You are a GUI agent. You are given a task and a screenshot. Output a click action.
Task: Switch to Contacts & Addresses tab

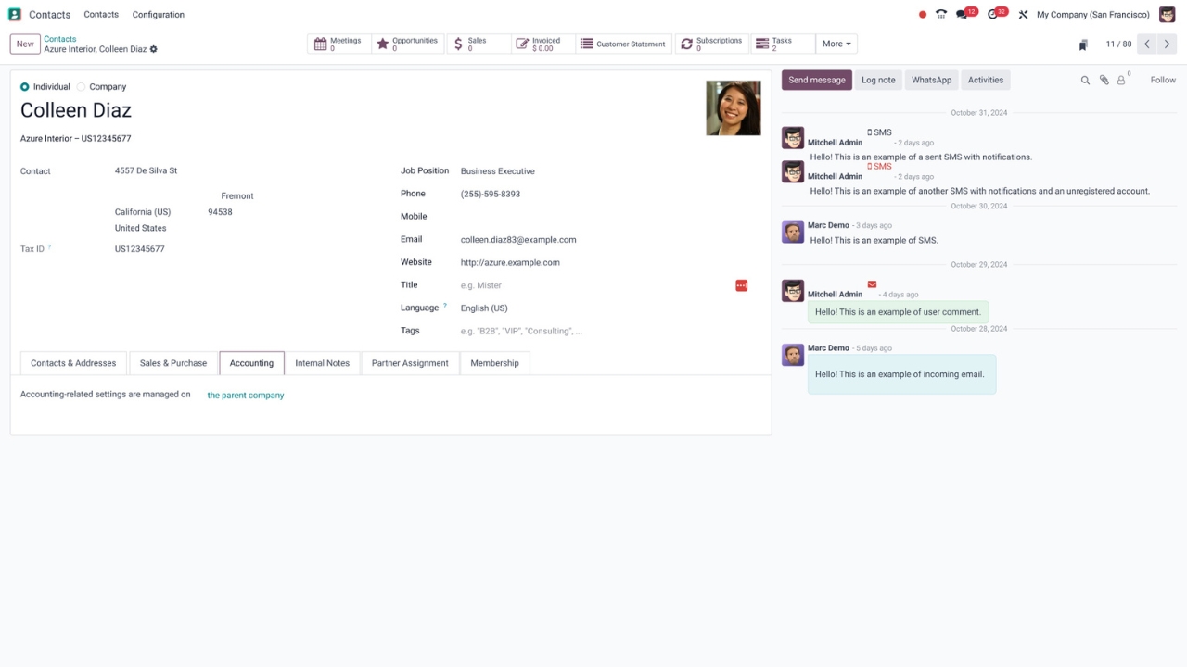[x=73, y=363]
